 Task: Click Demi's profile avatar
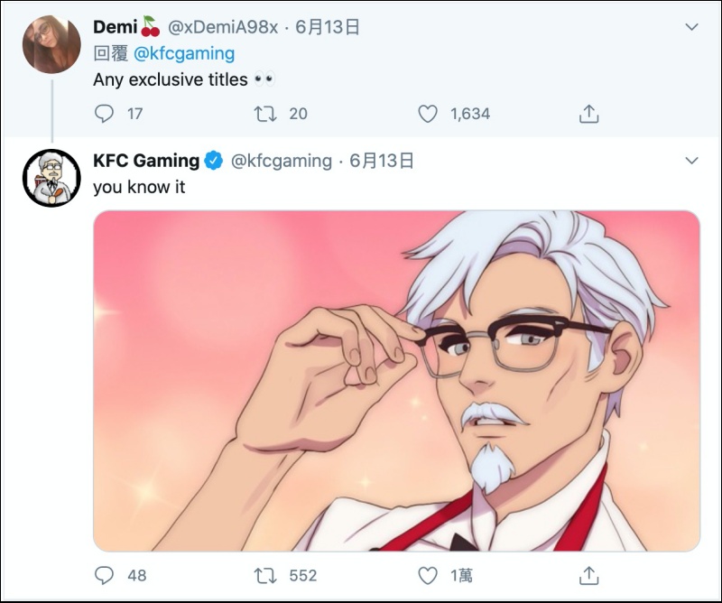(51, 44)
